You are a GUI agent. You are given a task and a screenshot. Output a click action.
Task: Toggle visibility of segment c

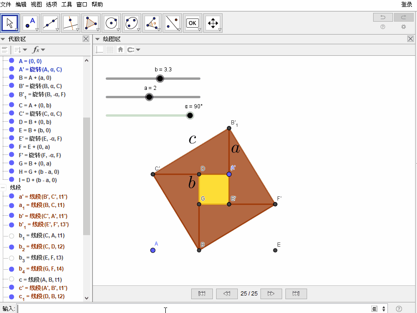pyautogui.click(x=12, y=279)
